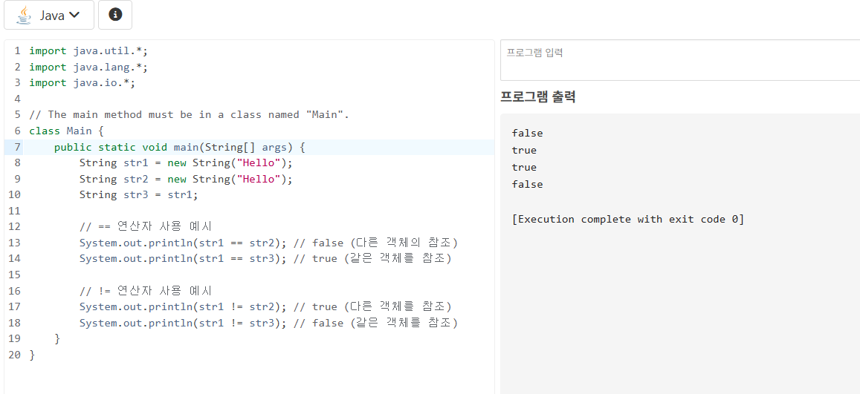Click the Execution complete exit code message
The height and width of the screenshot is (394, 860).
click(628, 220)
